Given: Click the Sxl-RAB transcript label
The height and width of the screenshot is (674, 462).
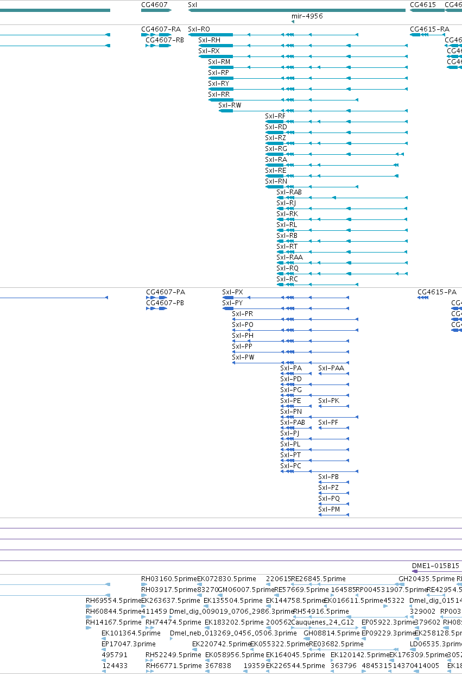Looking at the screenshot, I should [289, 192].
